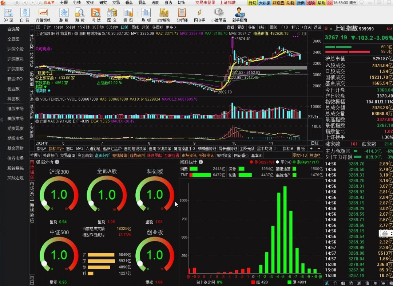Go back with the left arrow icon
Image resolution: width=393 pixels, height=286 pixels.
coord(25,3)
